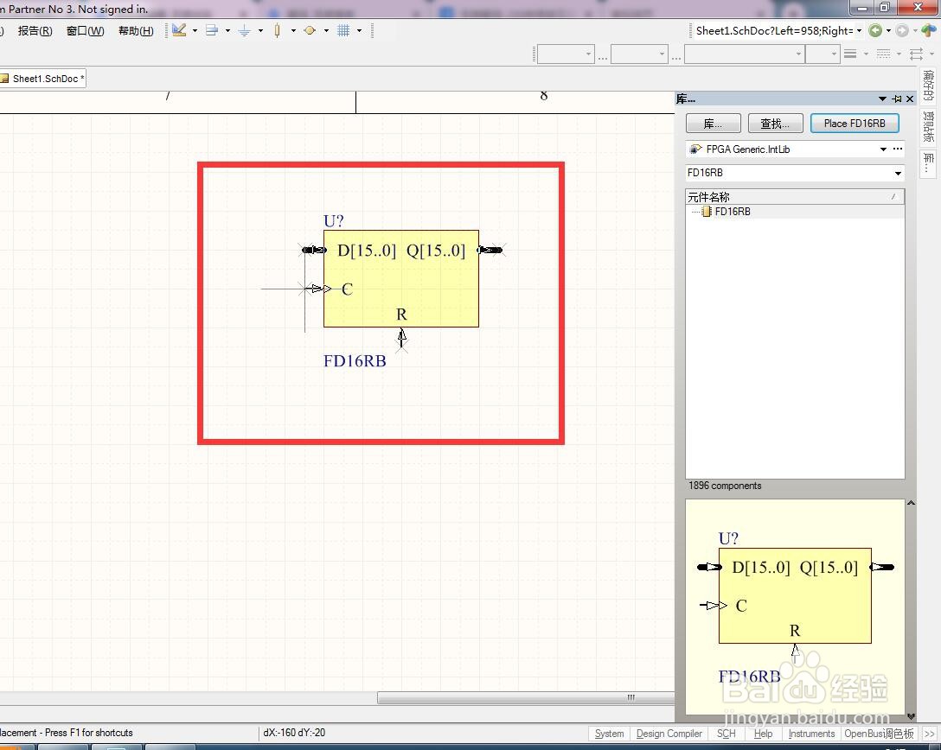This screenshot has height=750, width=941.
Task: Expand the Simulation Sources dropdown arrow
Action: (326, 30)
